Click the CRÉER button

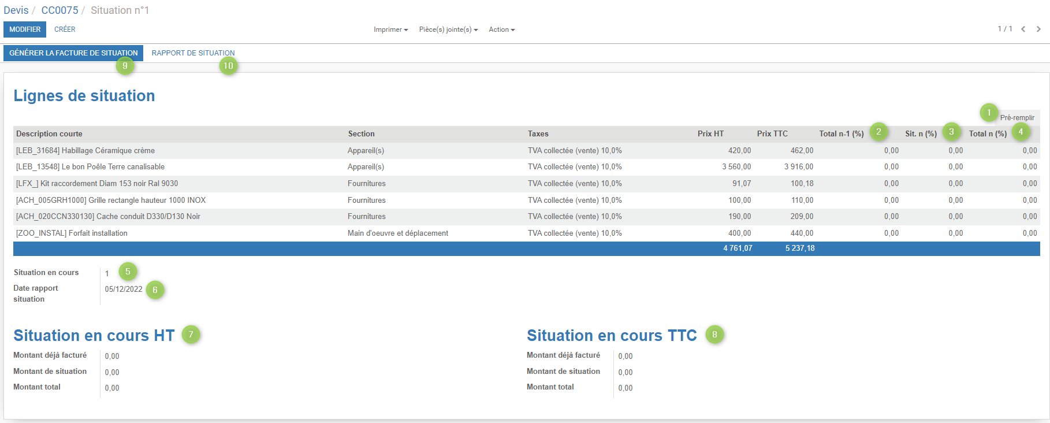tap(65, 29)
